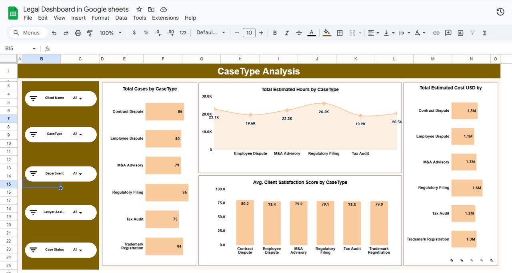512x273 pixels.
Task: Toggle italic formatting
Action: point(287,32)
